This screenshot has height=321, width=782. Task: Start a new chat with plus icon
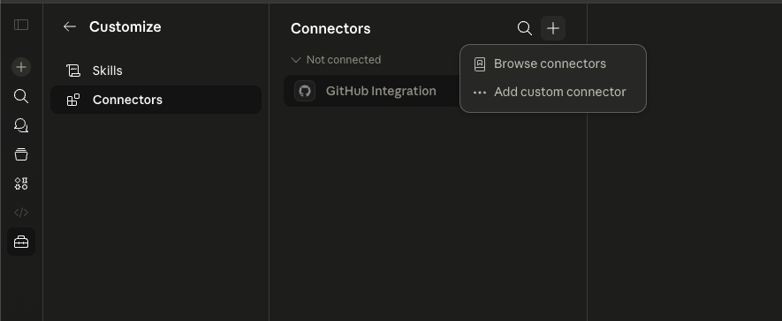[21, 67]
